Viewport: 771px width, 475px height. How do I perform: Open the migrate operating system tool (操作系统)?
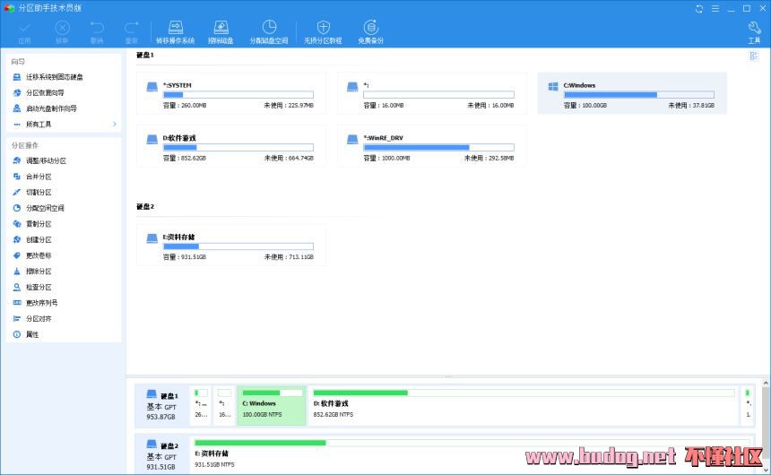tap(176, 32)
